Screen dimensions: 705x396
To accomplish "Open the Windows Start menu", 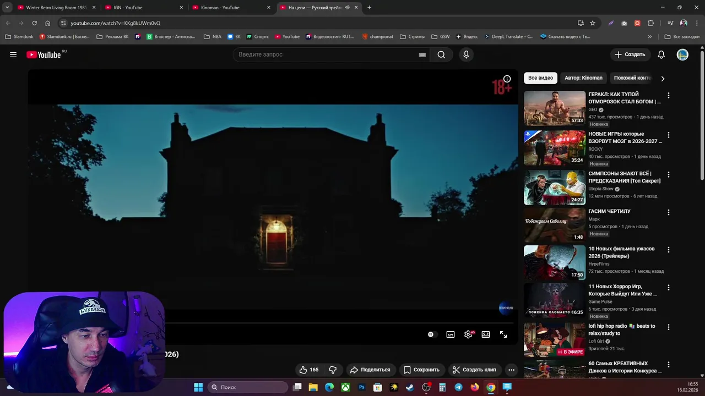I will (x=198, y=387).
